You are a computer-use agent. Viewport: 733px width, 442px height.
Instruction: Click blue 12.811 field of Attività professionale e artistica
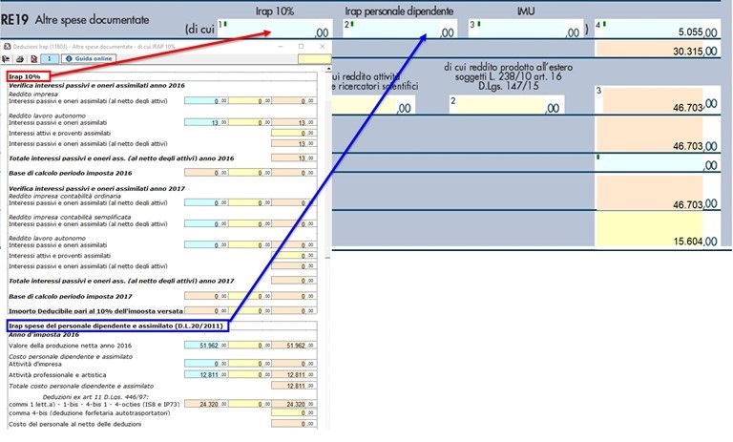[x=206, y=374]
